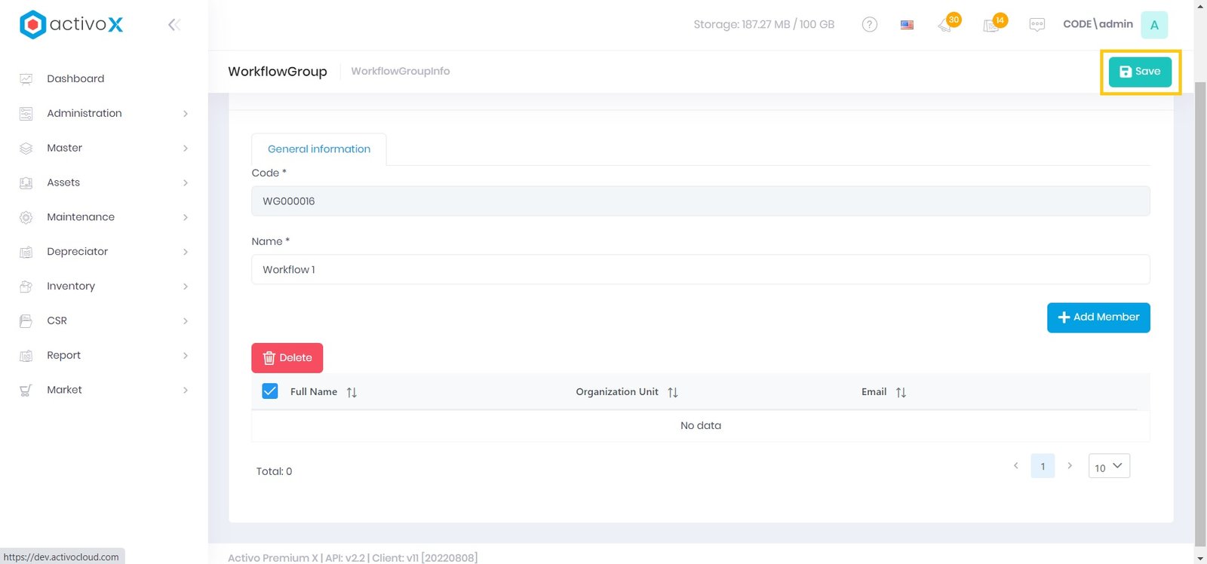The image size is (1207, 564).
Task: Expand the Master menu chevron
Action: point(186,149)
